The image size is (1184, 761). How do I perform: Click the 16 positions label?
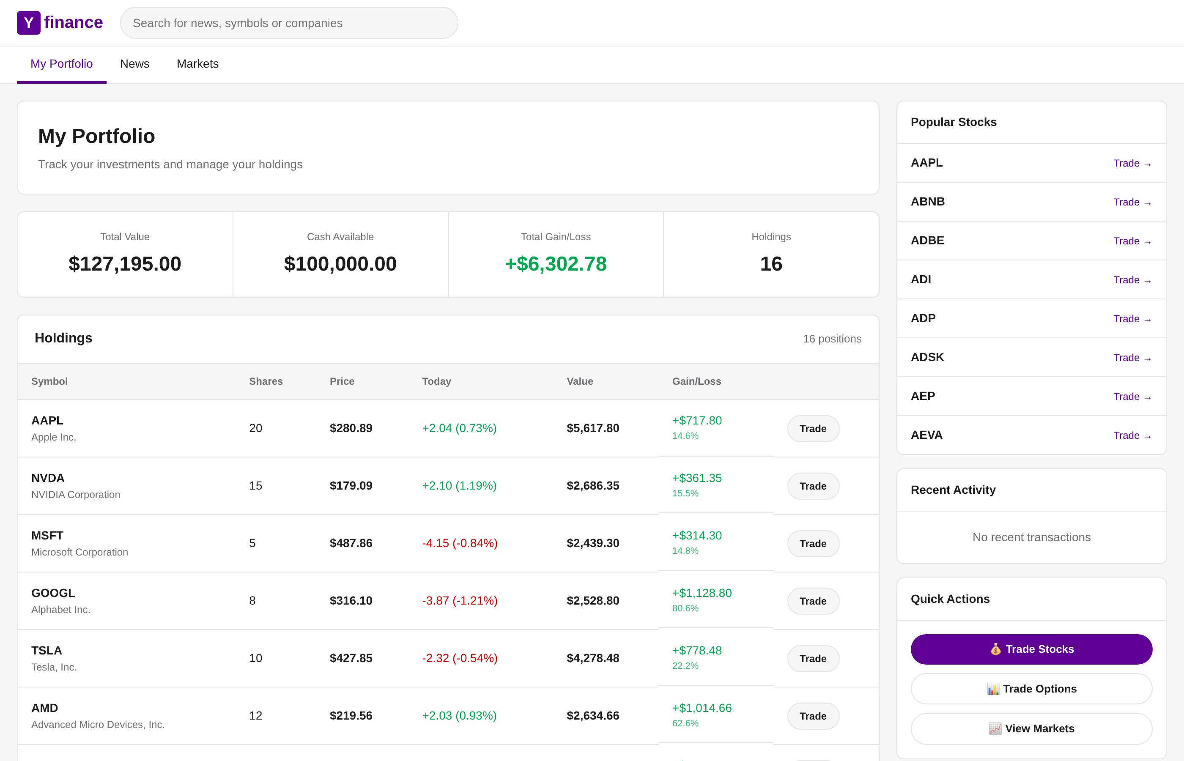(x=832, y=339)
